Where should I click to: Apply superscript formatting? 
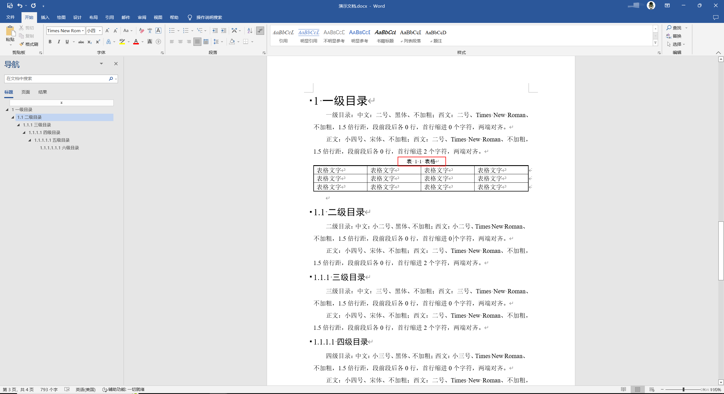click(x=98, y=42)
